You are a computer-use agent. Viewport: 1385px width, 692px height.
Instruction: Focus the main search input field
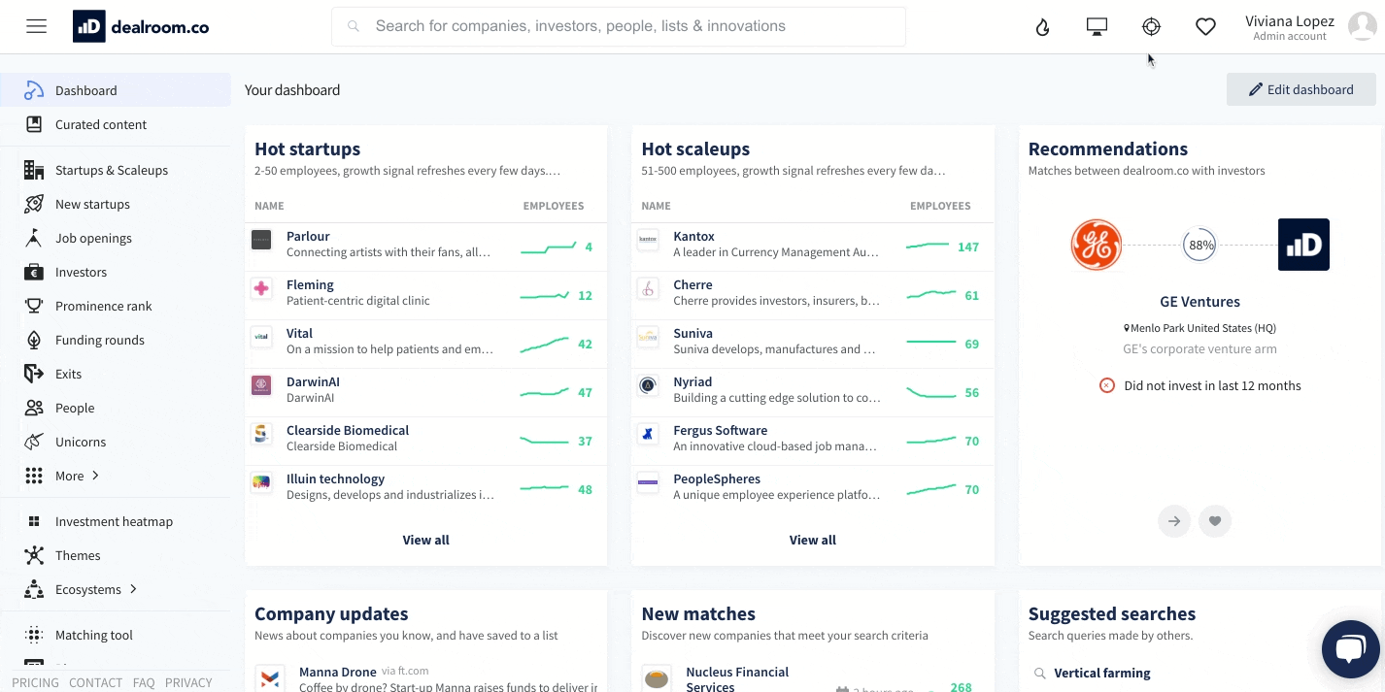tap(619, 27)
